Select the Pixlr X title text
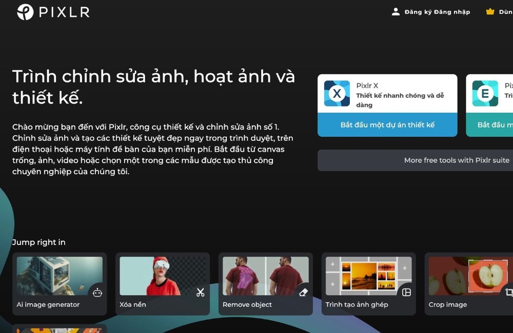 (x=367, y=86)
